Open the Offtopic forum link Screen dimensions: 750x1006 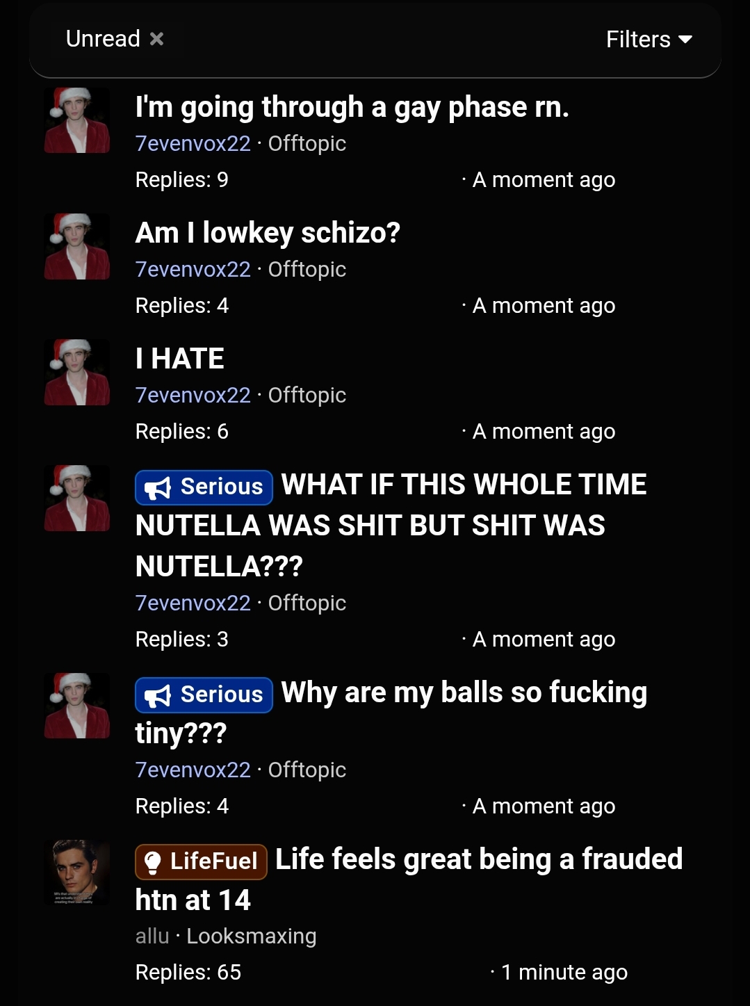click(307, 143)
